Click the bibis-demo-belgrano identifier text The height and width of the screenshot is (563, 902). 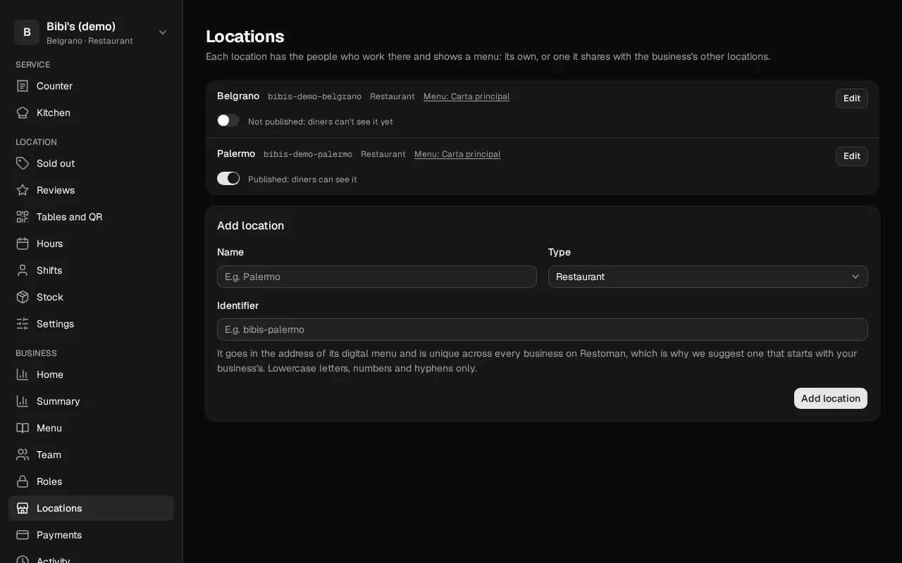pos(314,96)
